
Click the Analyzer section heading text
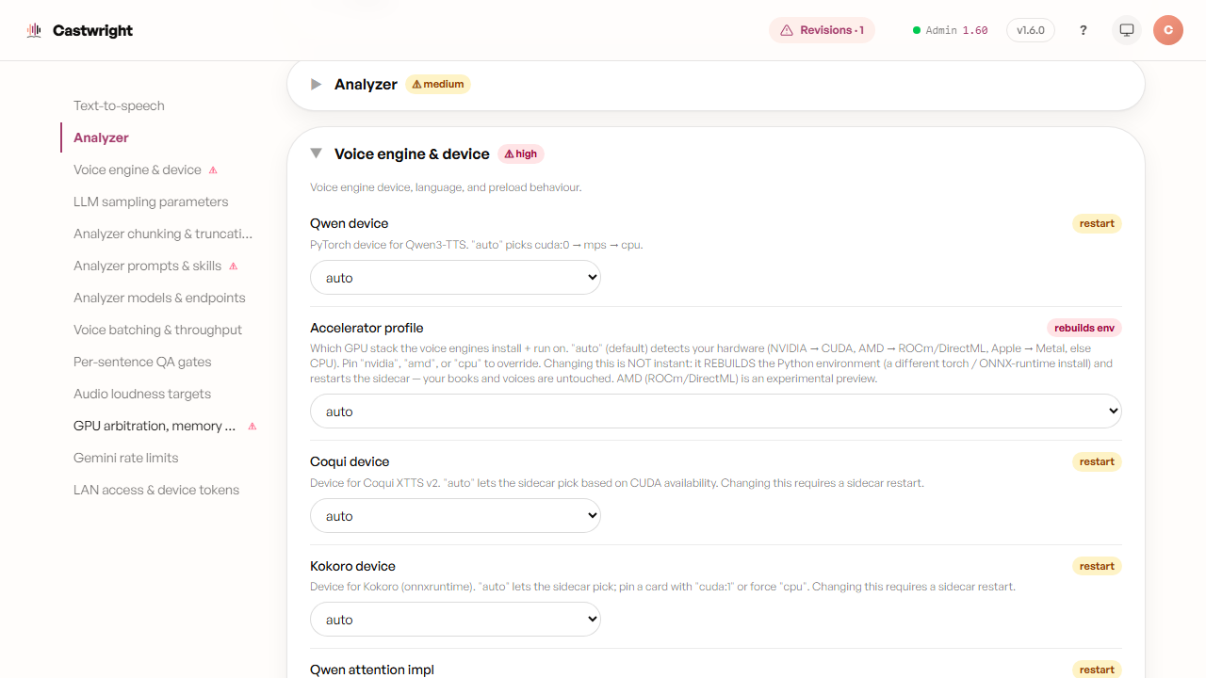366,84
